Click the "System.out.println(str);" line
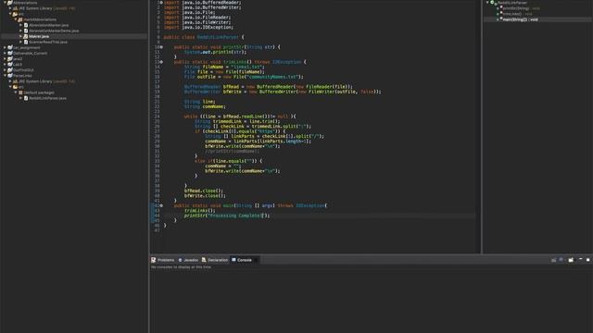593x333 pixels. (x=214, y=52)
